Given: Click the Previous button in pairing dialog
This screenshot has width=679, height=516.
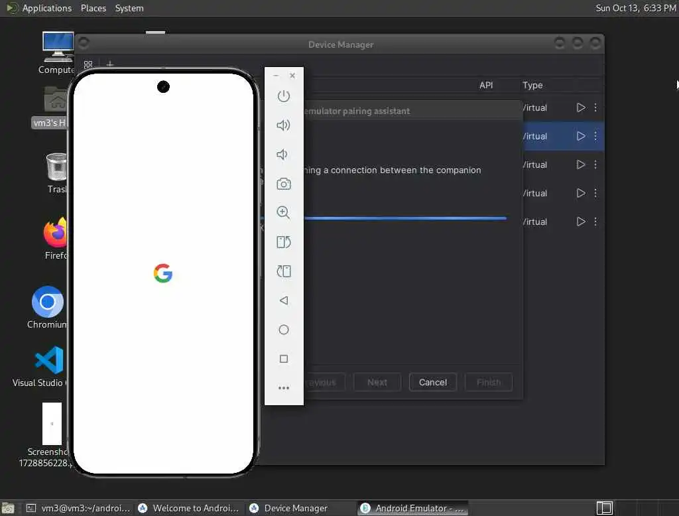Looking at the screenshot, I should click(324, 382).
